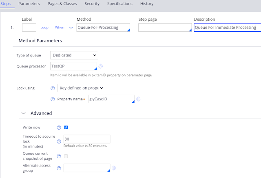Click the When link in step 1
Image resolution: width=261 pixels, height=178 pixels.
point(60,27)
